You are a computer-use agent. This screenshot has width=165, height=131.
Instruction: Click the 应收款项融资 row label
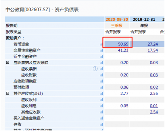25,81
